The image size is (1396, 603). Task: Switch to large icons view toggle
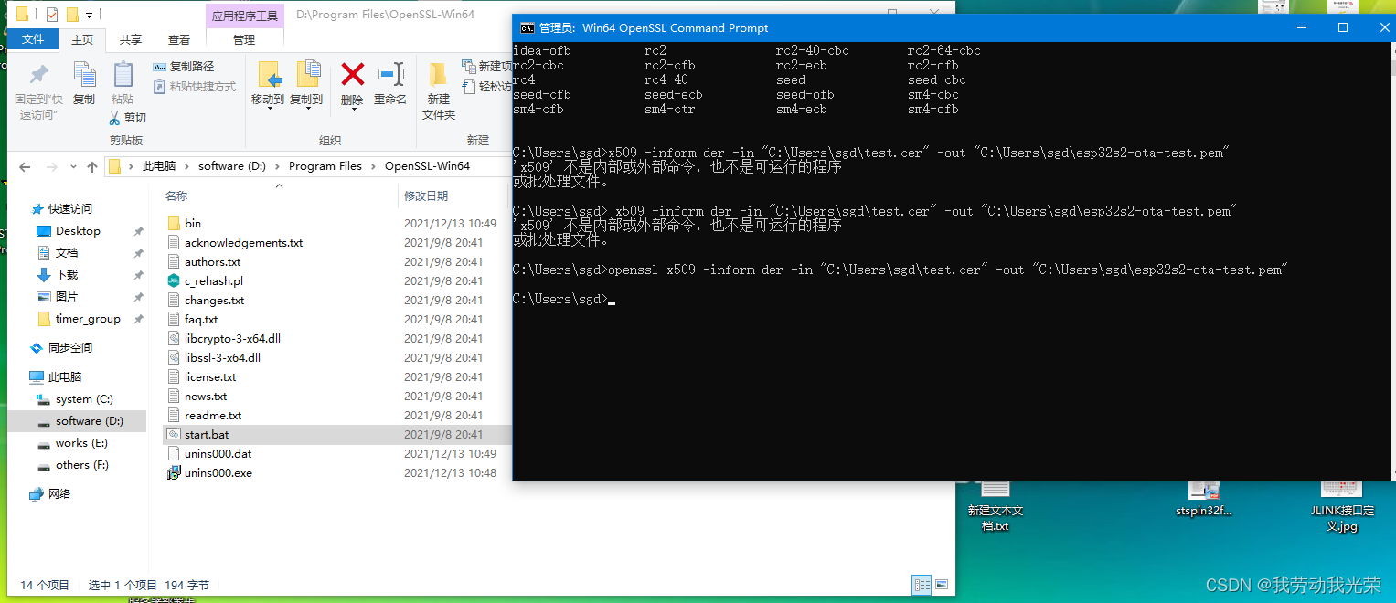[x=942, y=585]
